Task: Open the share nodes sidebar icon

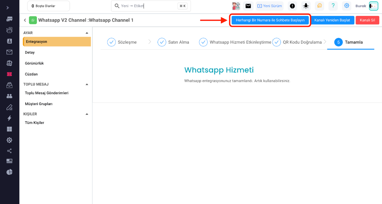Action: [9, 151]
